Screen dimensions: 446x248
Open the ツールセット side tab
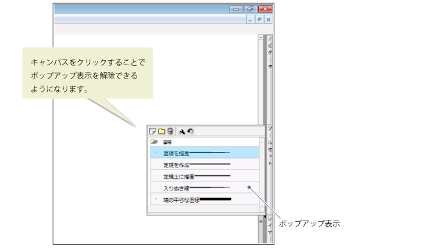[270, 145]
